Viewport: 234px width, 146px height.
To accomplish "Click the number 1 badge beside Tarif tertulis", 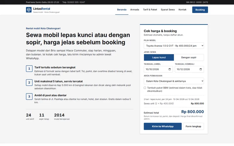I will tap(29, 69).
